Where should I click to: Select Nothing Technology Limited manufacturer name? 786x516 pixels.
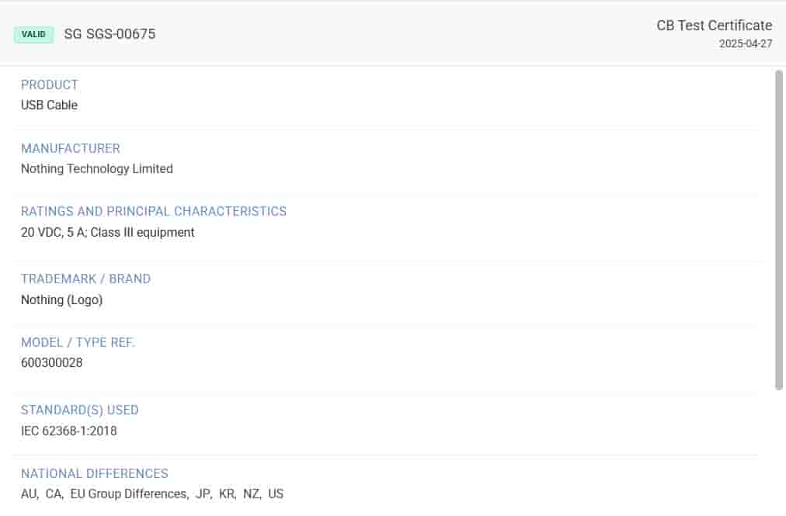[x=97, y=168]
